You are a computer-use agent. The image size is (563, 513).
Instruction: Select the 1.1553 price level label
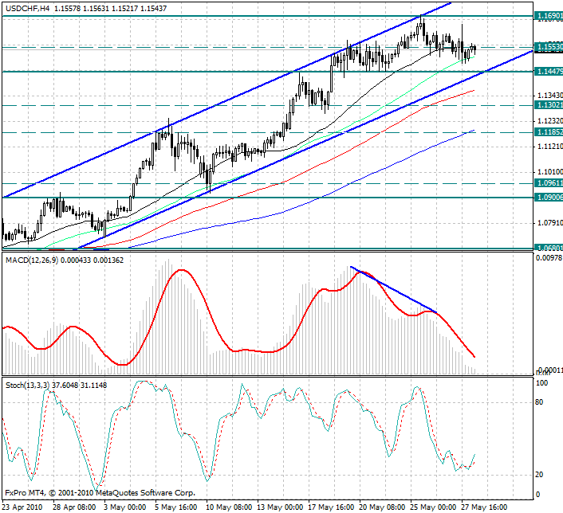(549, 47)
